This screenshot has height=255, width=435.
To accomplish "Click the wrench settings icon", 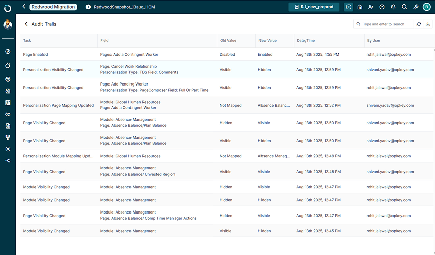I will tap(416, 7).
